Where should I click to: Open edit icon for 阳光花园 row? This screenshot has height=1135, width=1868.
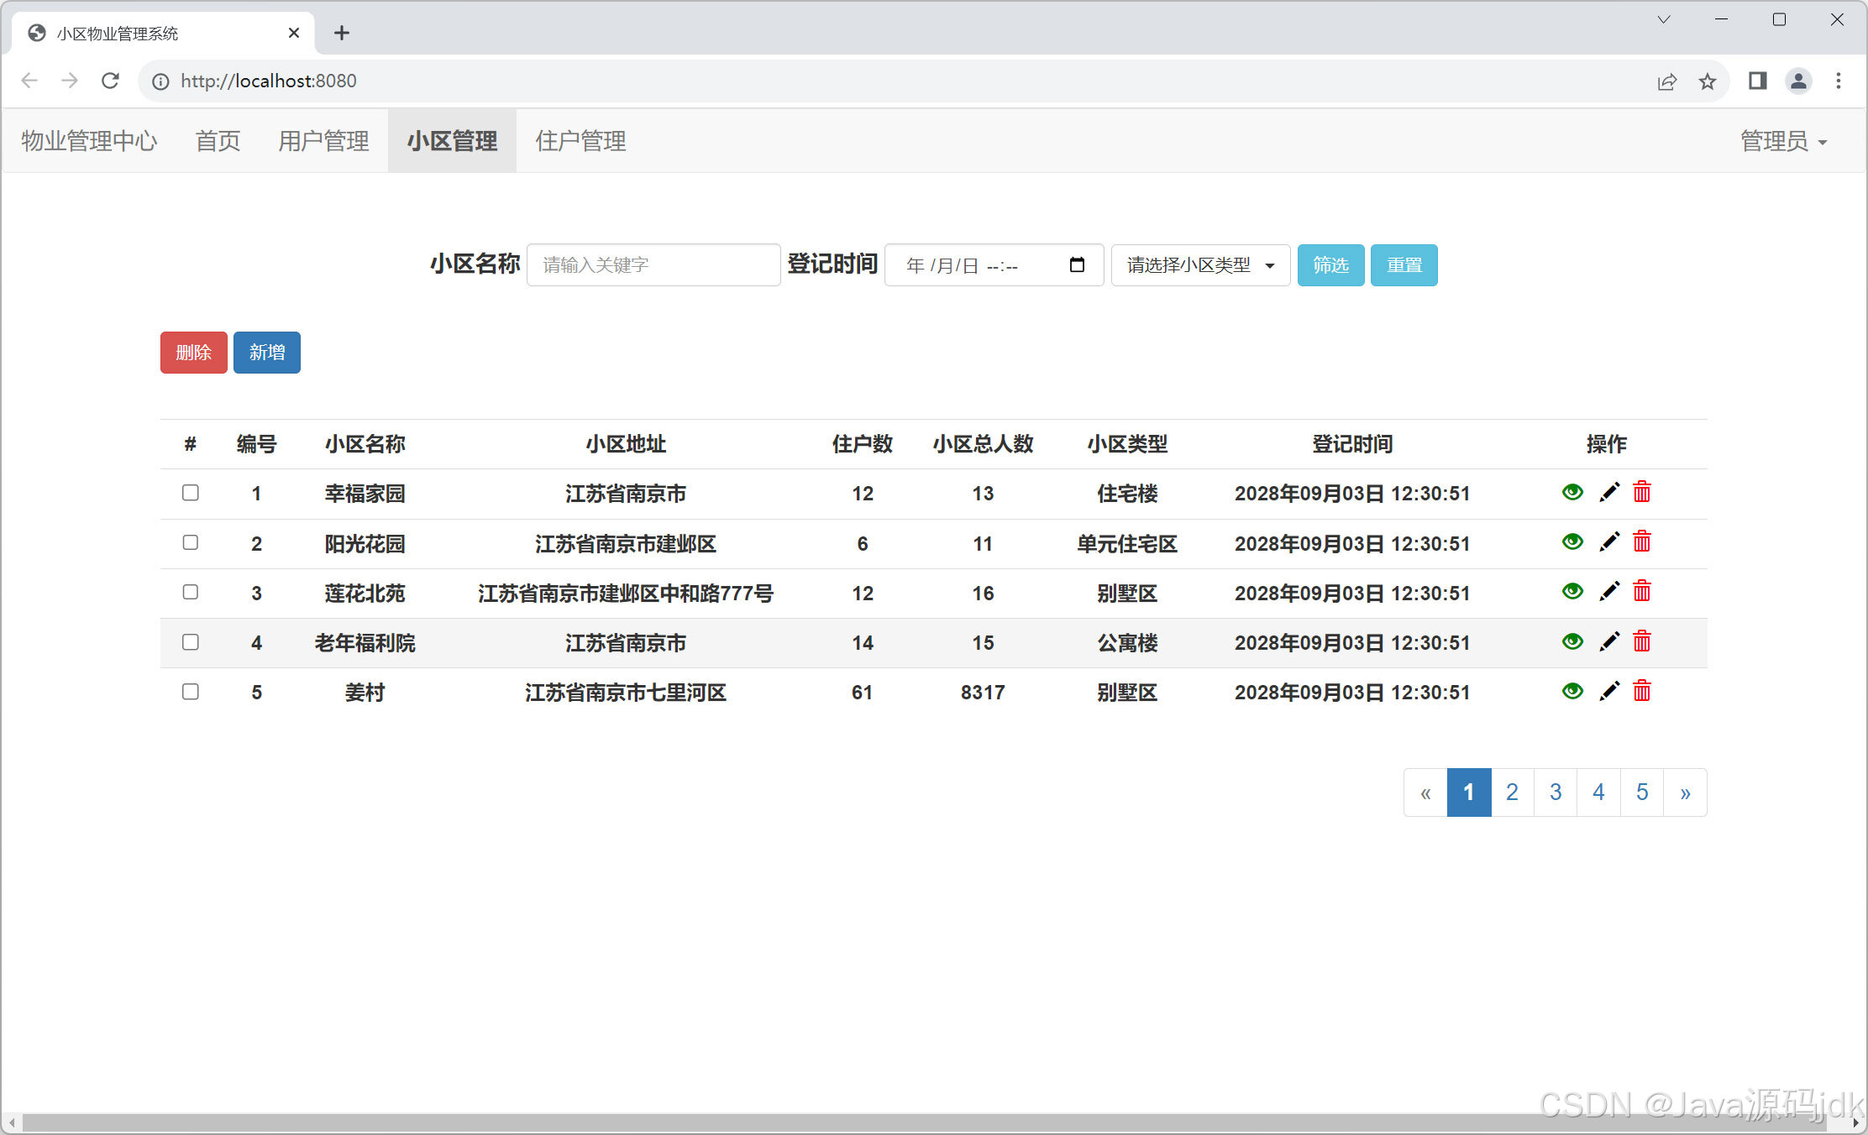pos(1609,542)
